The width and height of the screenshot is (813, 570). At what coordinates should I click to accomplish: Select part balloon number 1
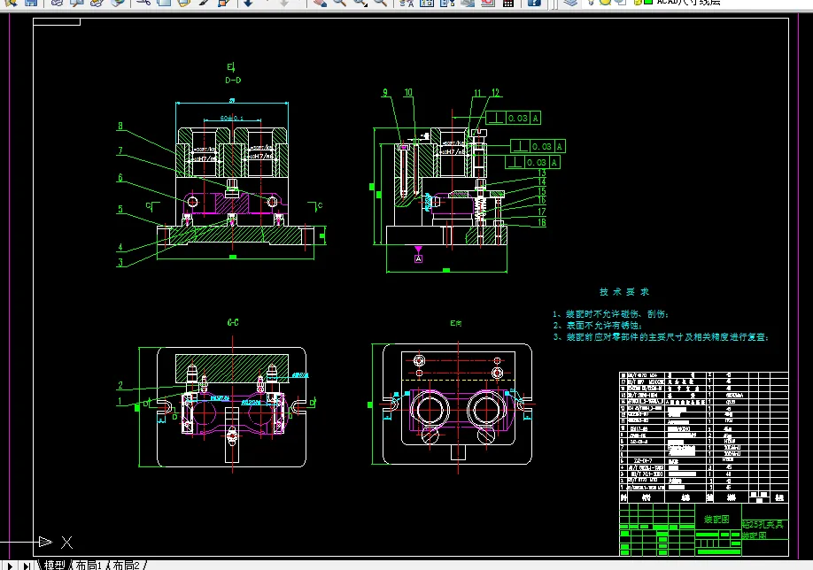[120, 401]
